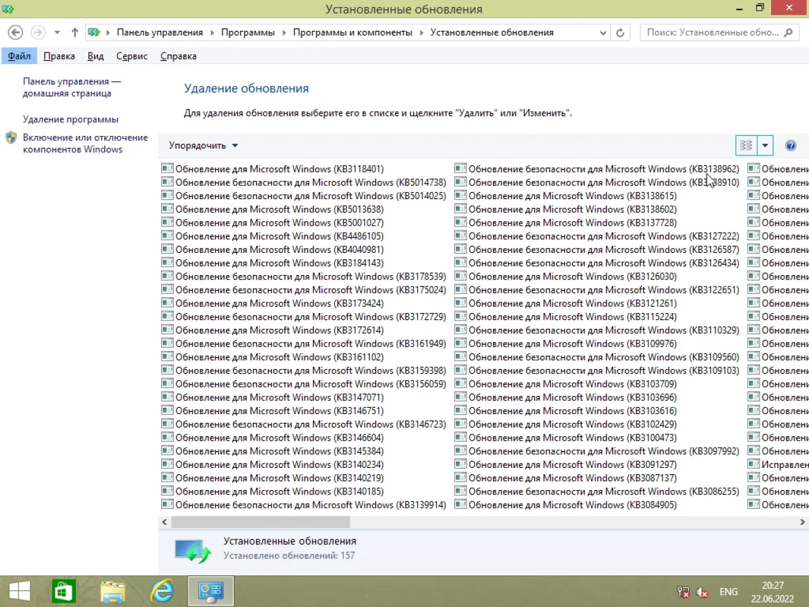
Task: Click the scroll right arrow
Action: 803,522
